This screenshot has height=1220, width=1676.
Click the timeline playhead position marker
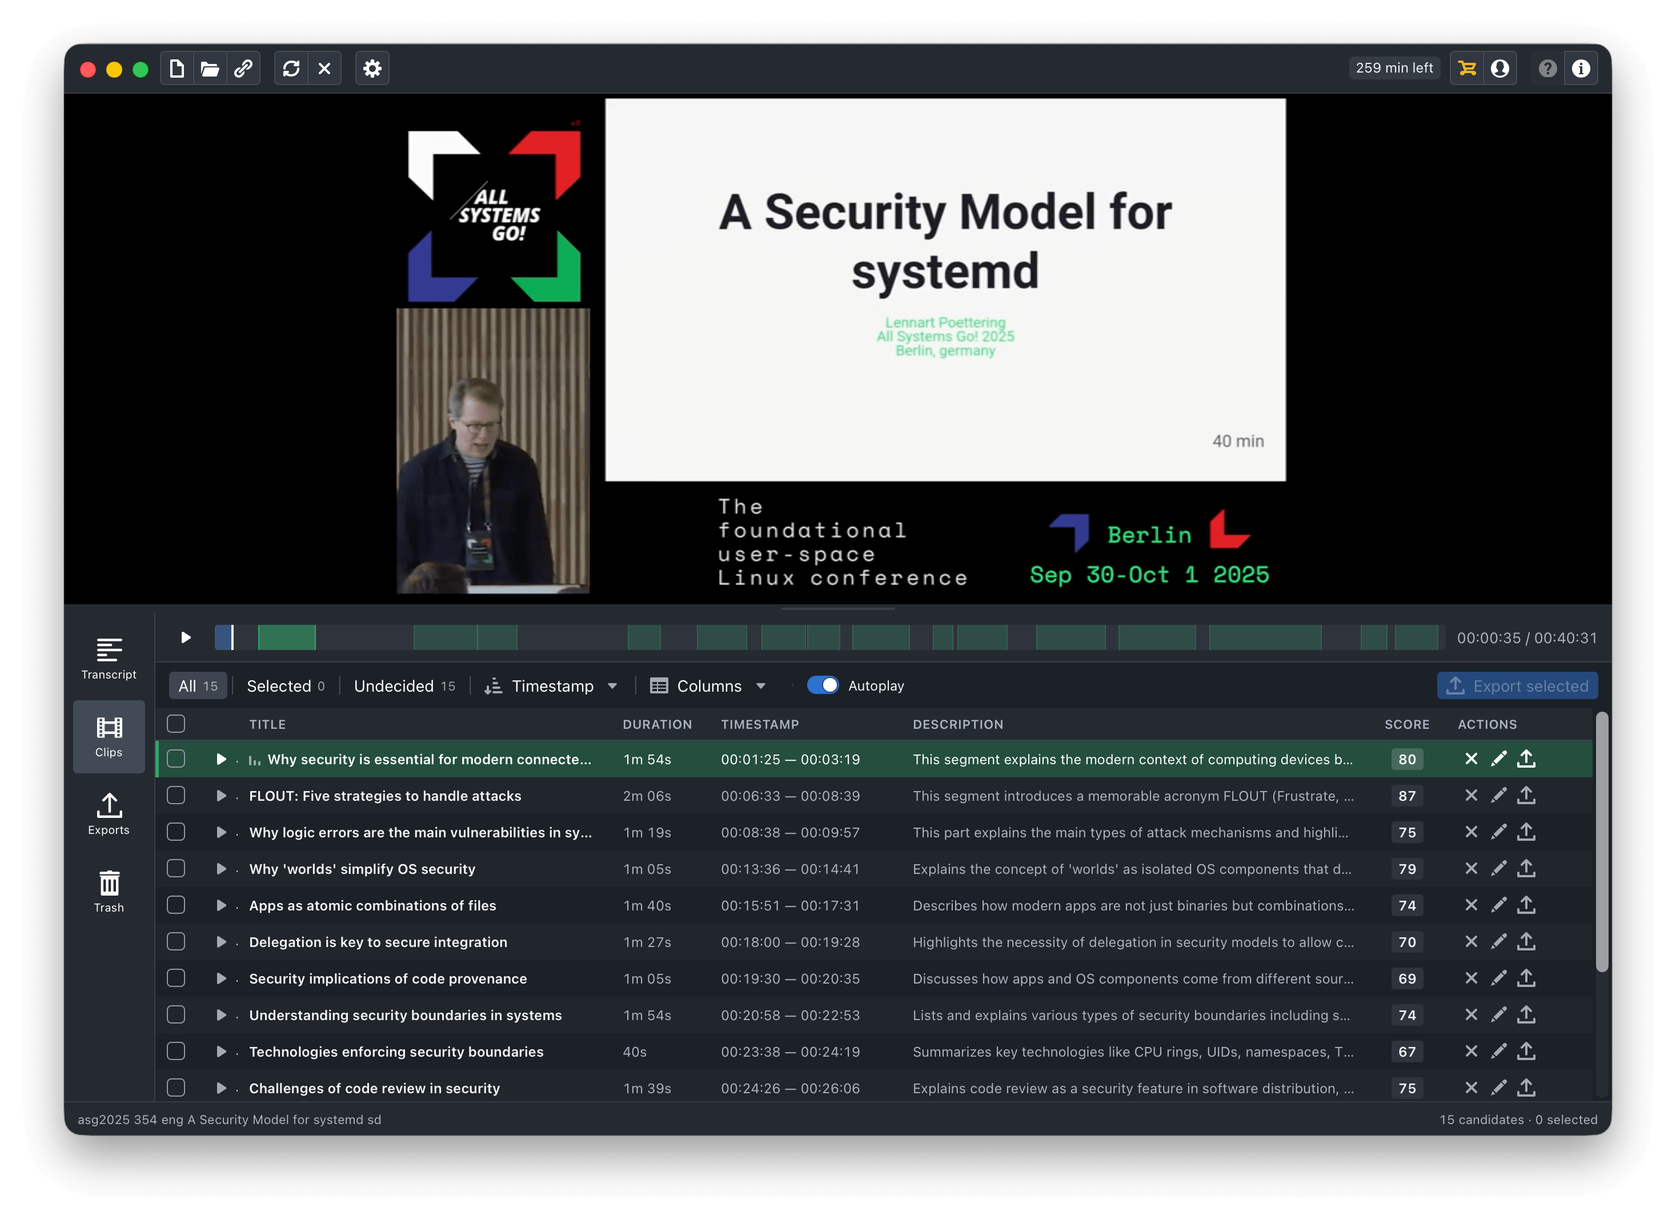(232, 638)
